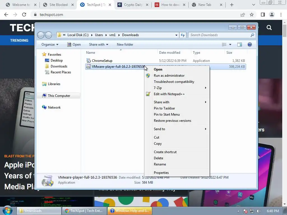Open Explorer help question mark icon
This screenshot has width=287, height=215.
(x=249, y=45)
